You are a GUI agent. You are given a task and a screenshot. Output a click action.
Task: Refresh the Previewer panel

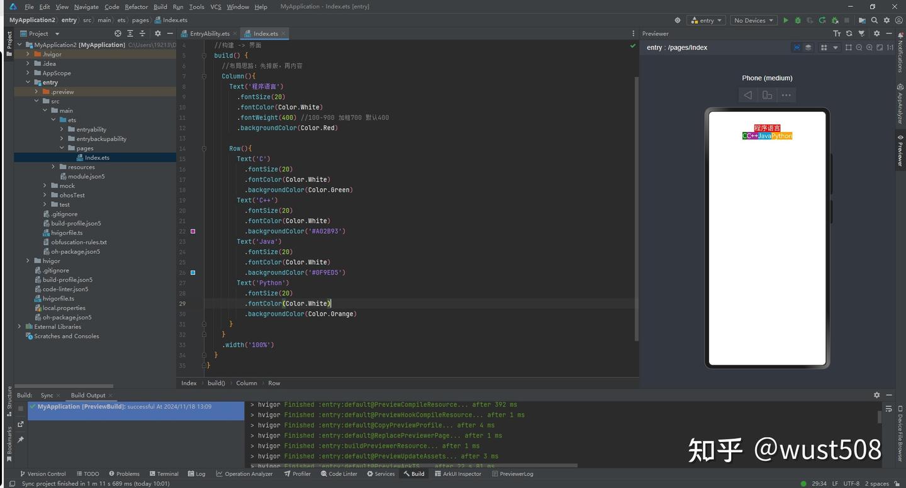tap(849, 33)
